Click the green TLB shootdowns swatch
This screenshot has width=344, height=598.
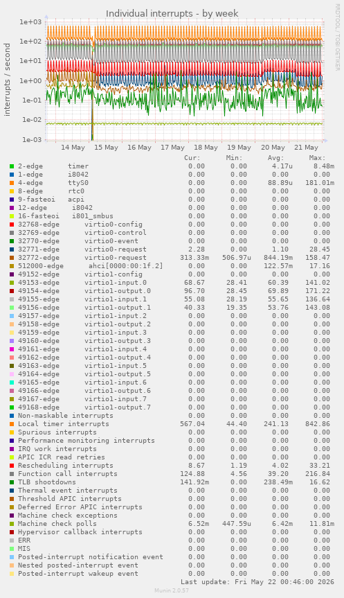pos(12,482)
